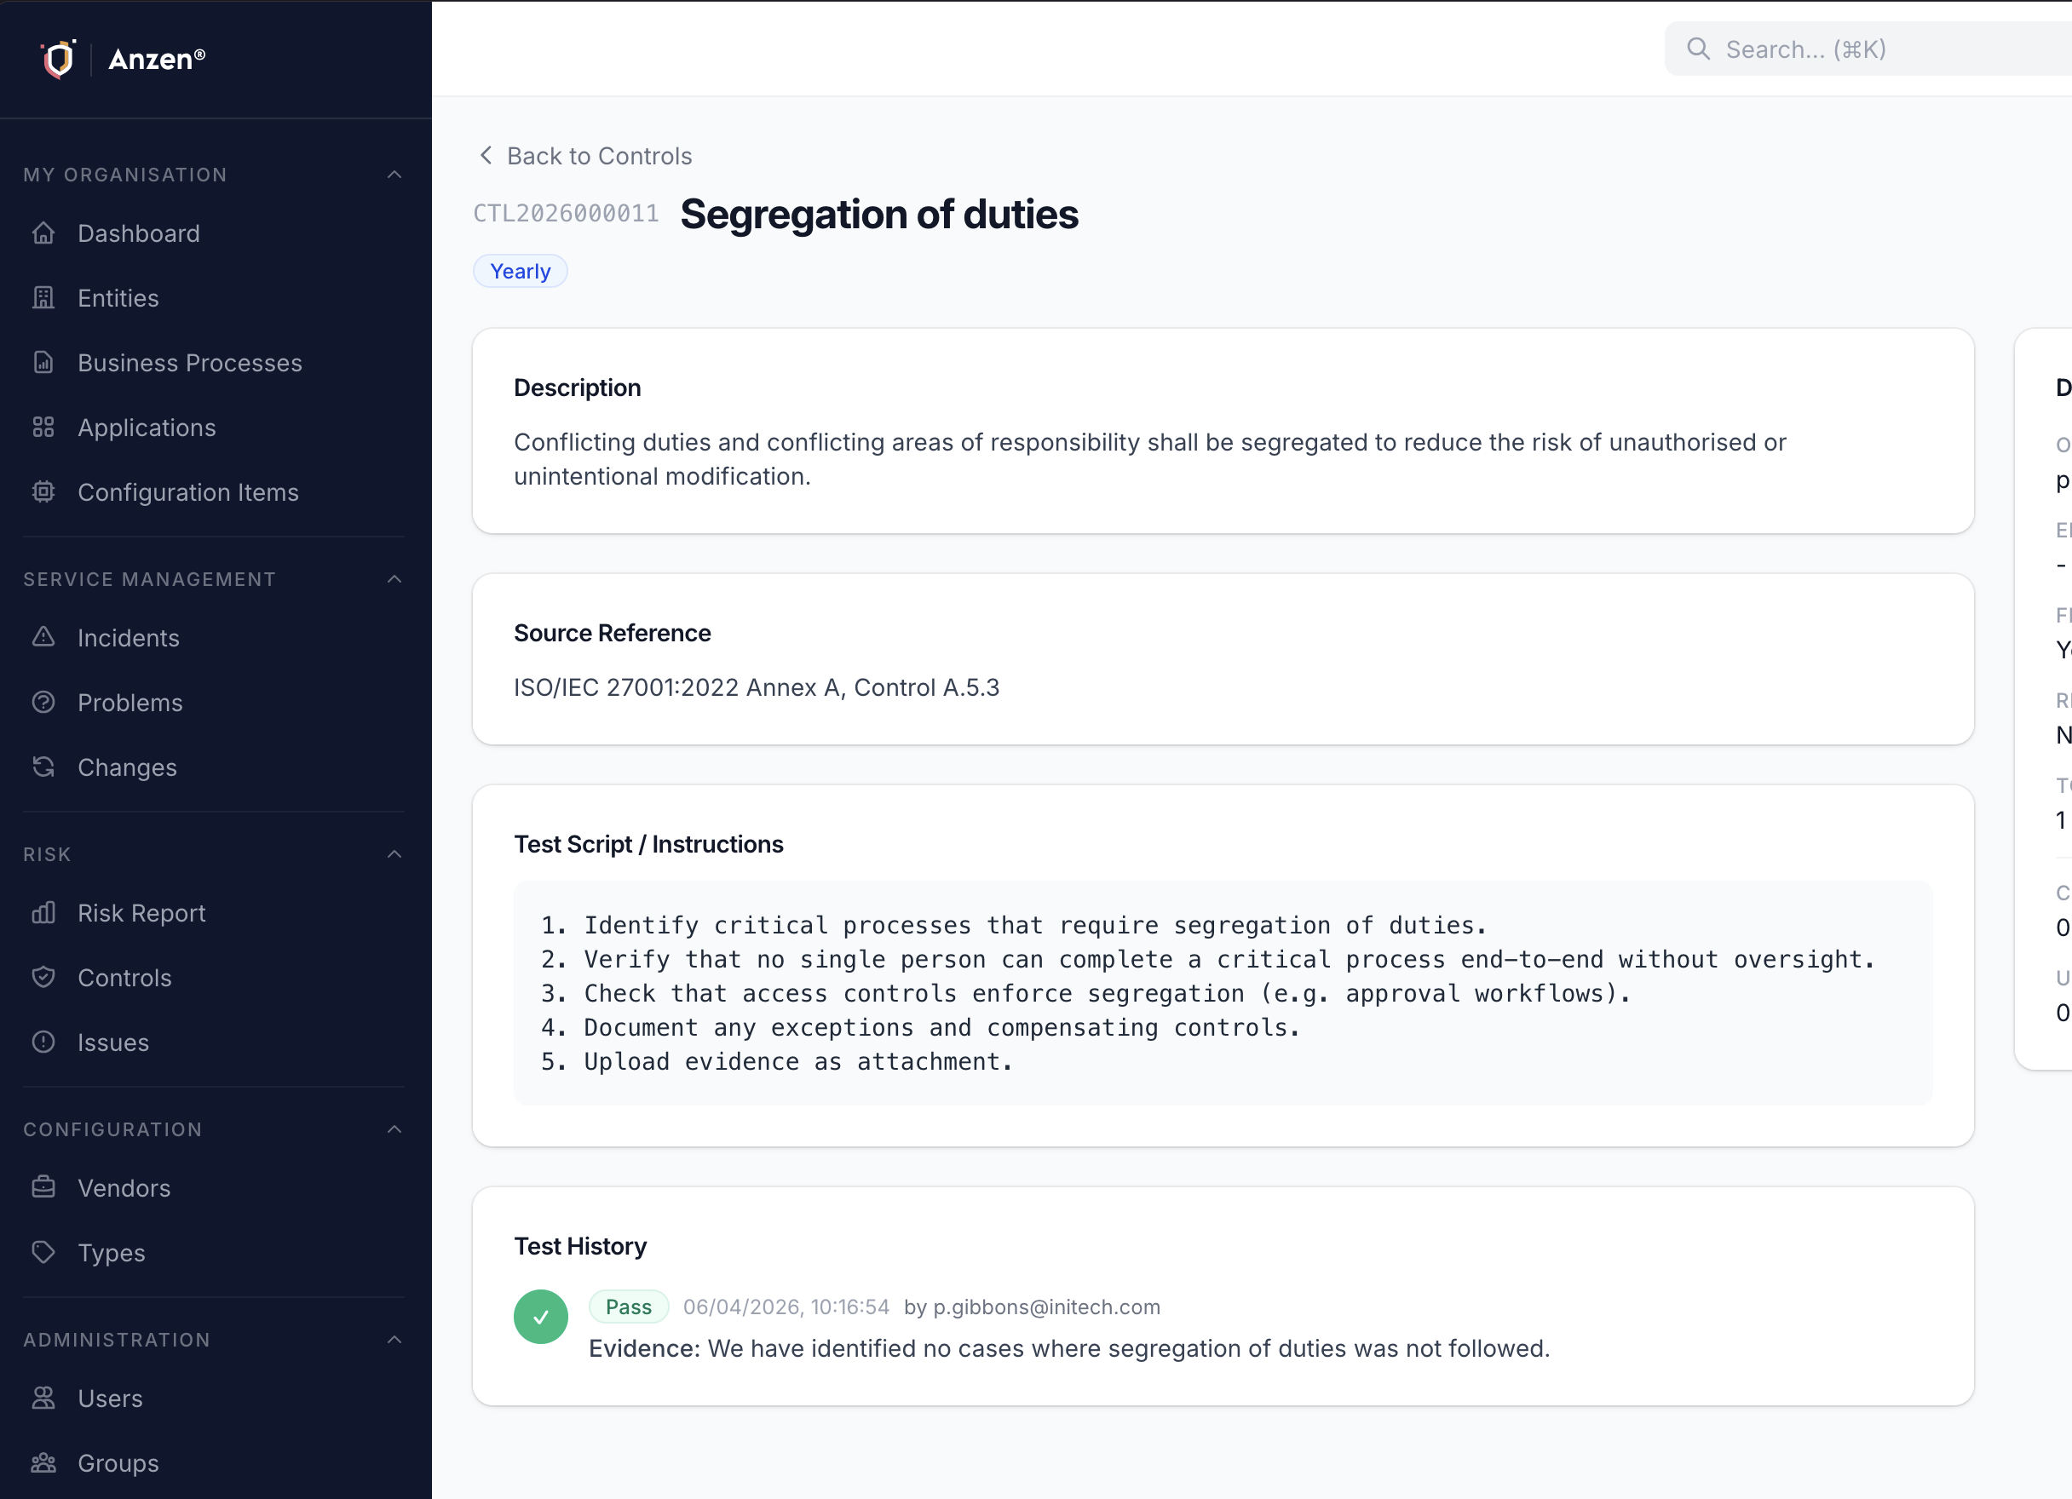The height and width of the screenshot is (1499, 2072).
Task: Click the Business Processes chart icon
Action: pyautogui.click(x=43, y=363)
